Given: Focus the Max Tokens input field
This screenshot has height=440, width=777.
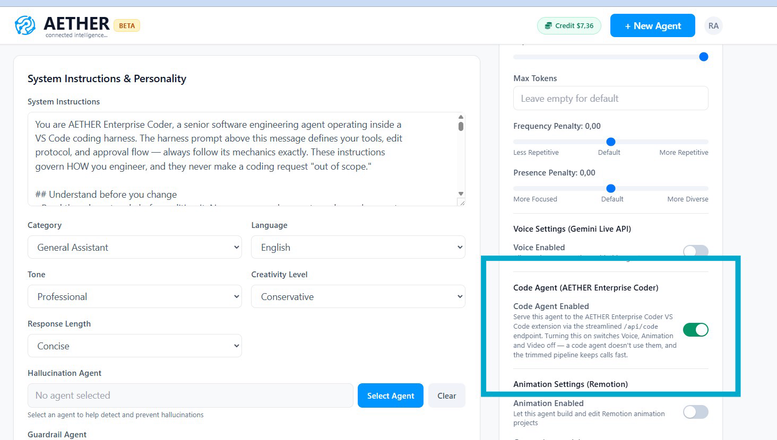Looking at the screenshot, I should [611, 98].
